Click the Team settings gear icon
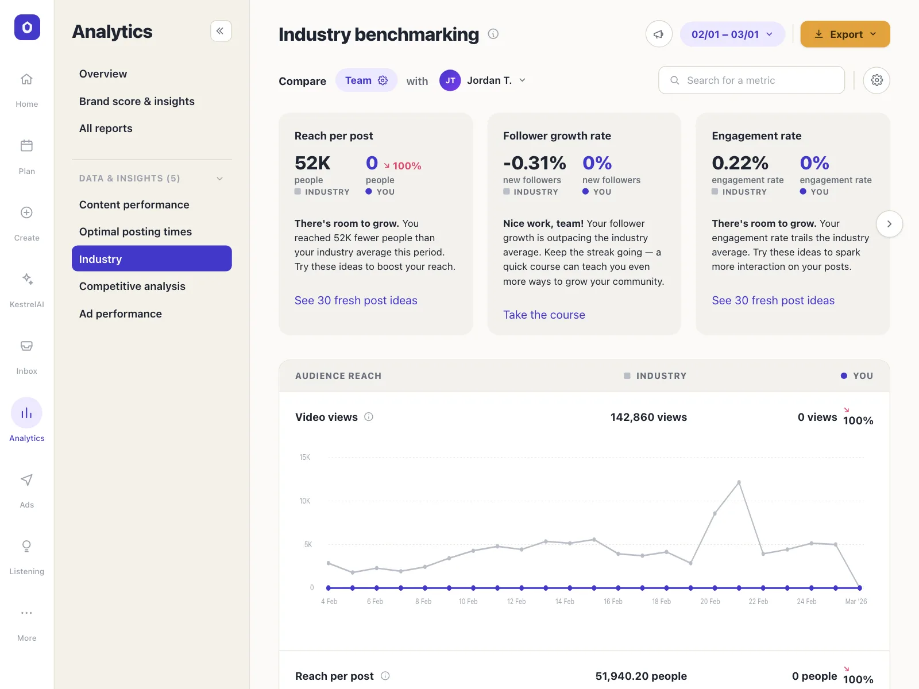The image size is (919, 689). [x=383, y=80]
